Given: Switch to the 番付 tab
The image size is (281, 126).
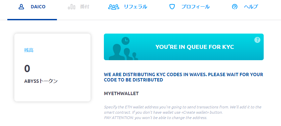Looking at the screenshot, I should click(79, 7).
